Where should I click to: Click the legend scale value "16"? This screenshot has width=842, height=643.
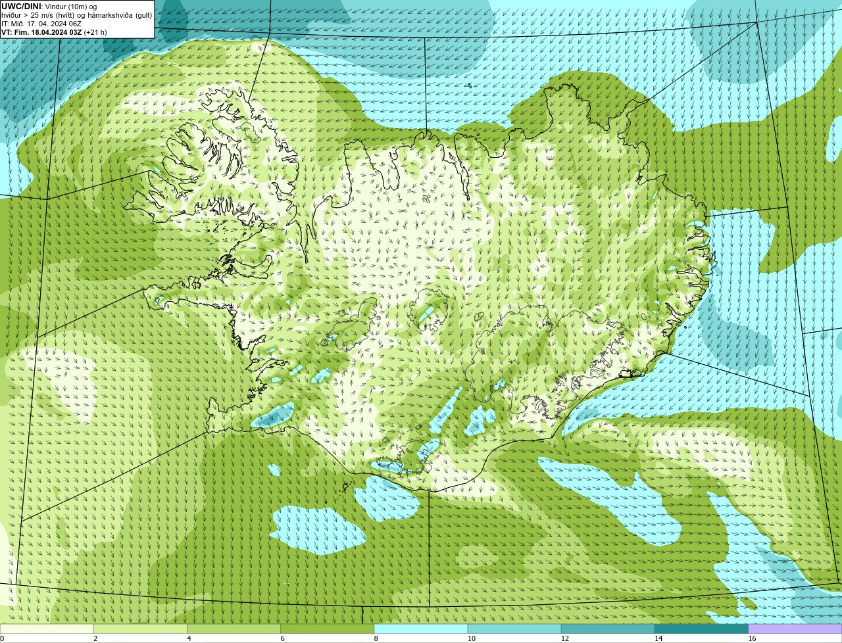[x=753, y=638]
